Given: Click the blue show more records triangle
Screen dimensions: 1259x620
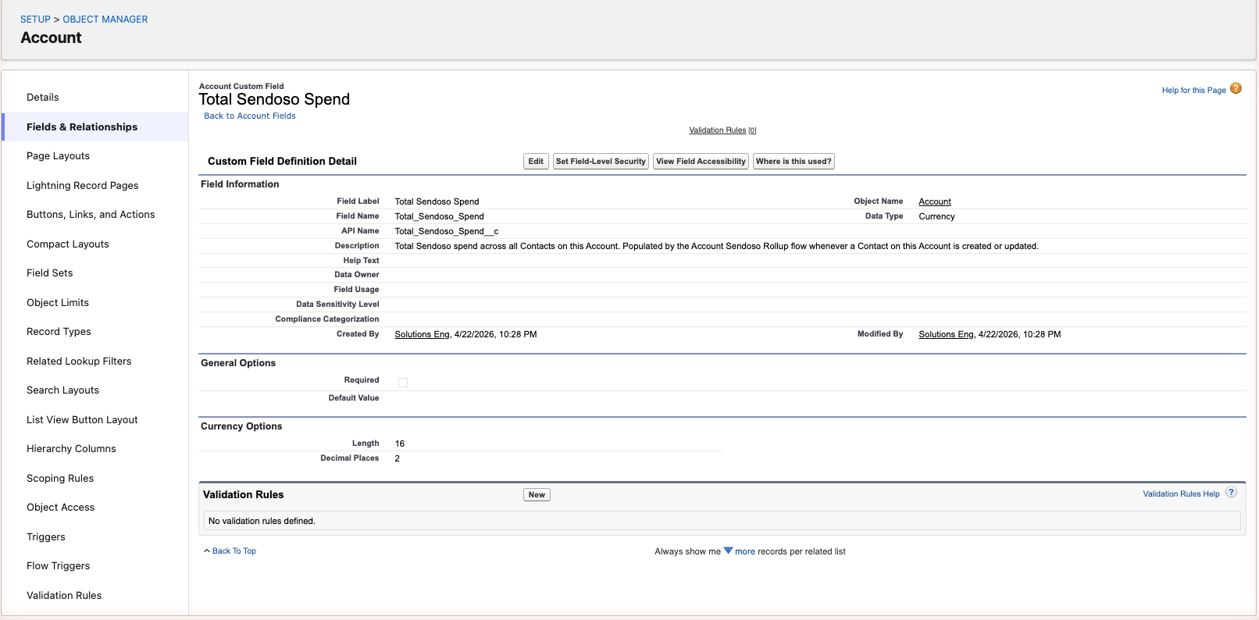Looking at the screenshot, I should (x=728, y=551).
